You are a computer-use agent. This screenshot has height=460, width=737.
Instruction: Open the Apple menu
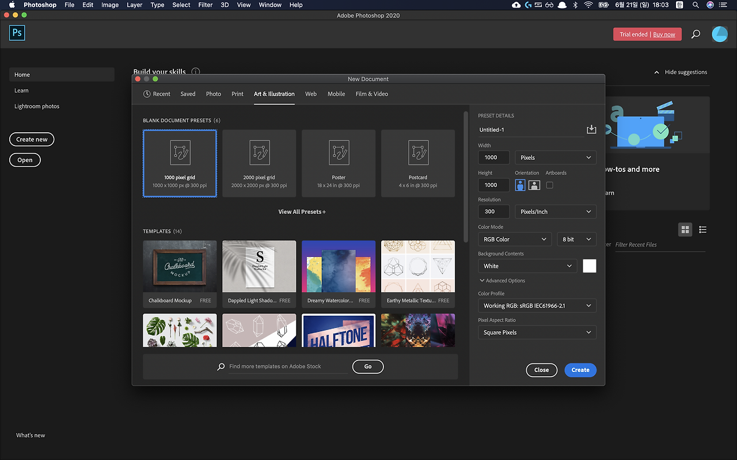(x=12, y=5)
